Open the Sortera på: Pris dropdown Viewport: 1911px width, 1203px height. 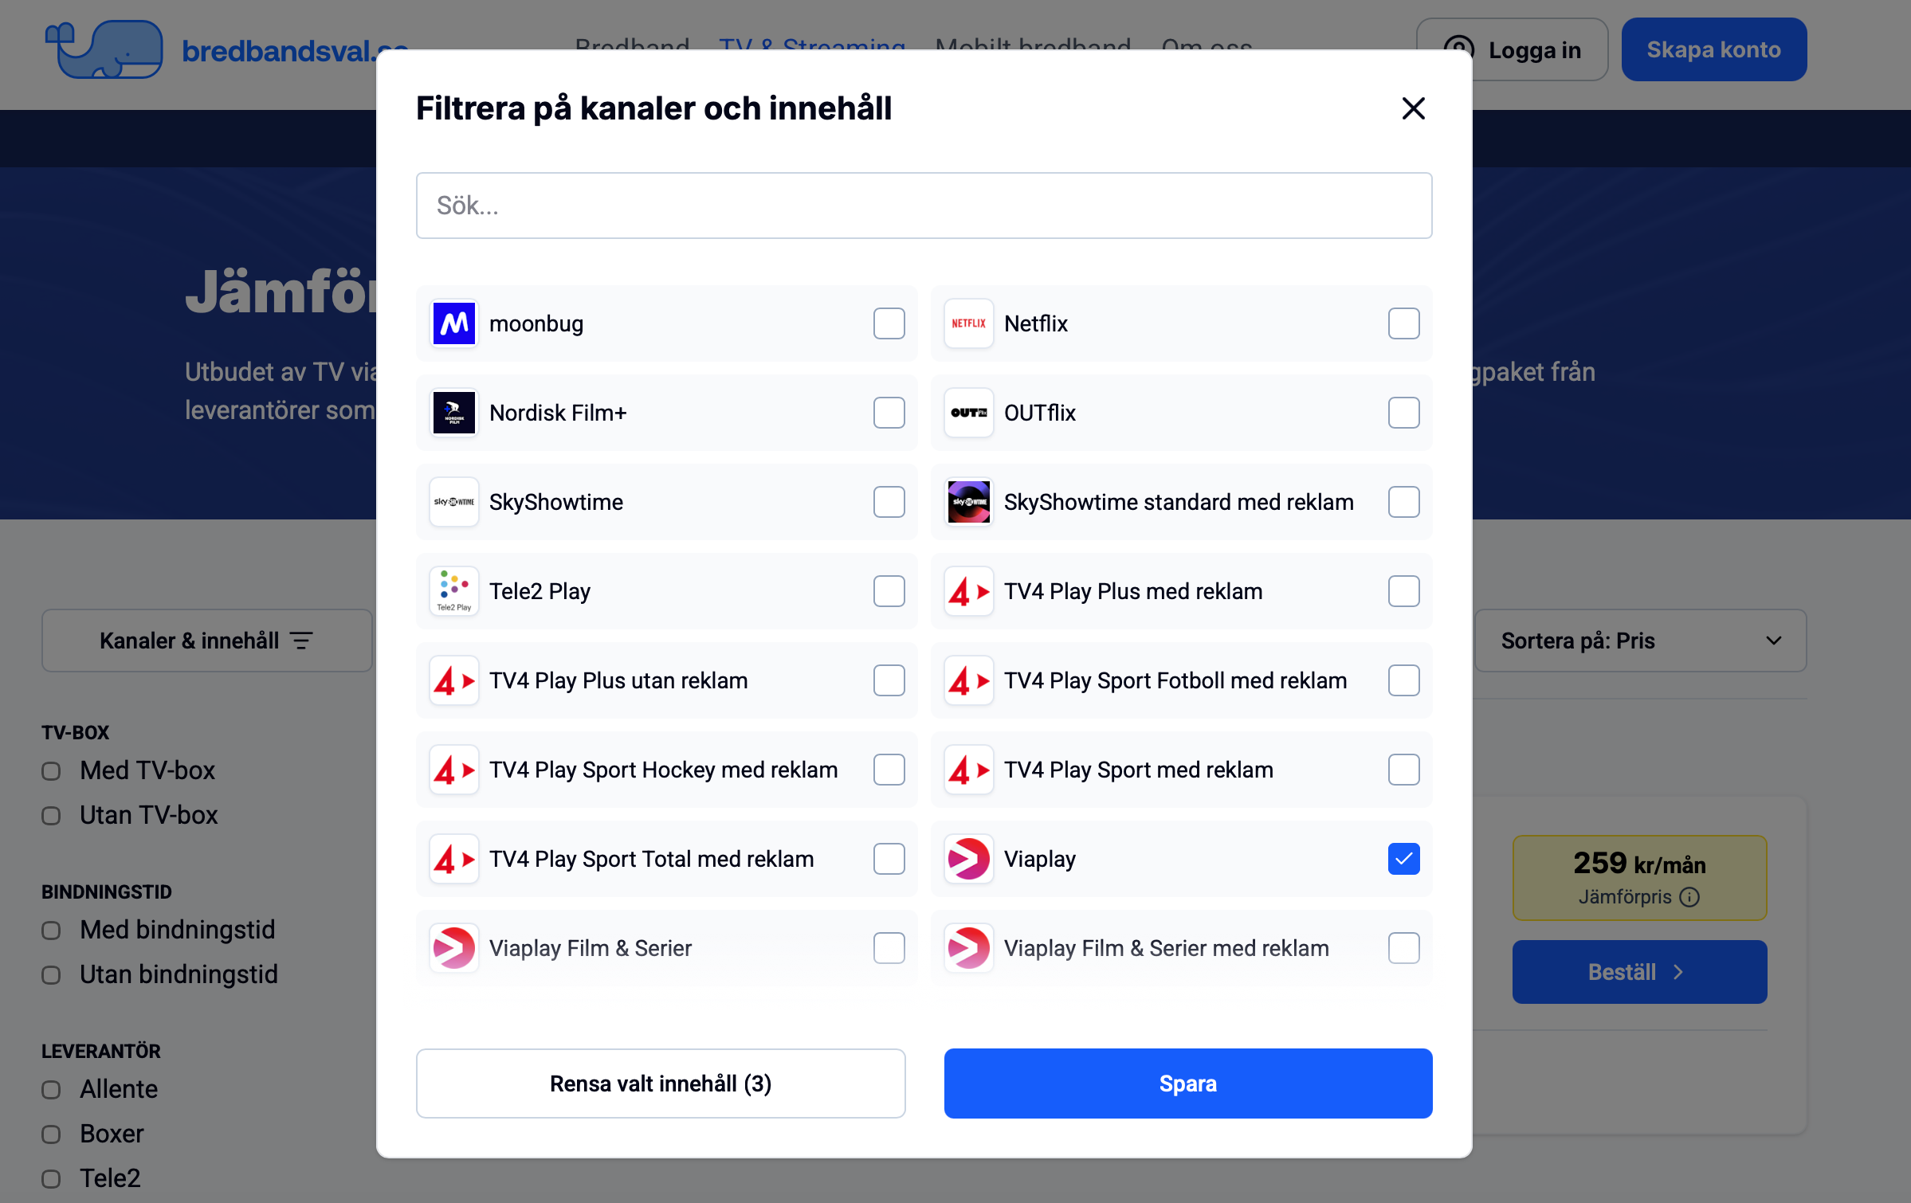1640,641
